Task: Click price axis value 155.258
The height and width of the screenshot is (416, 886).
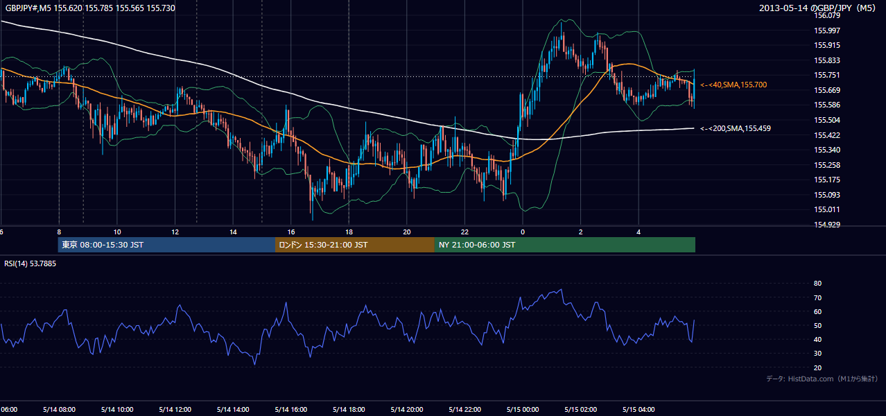Action: coord(827,165)
